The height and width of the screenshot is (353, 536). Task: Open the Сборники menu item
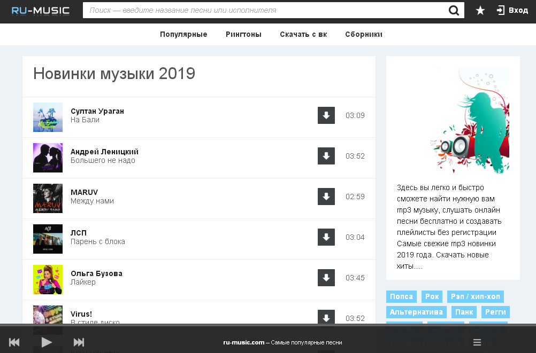[364, 34]
